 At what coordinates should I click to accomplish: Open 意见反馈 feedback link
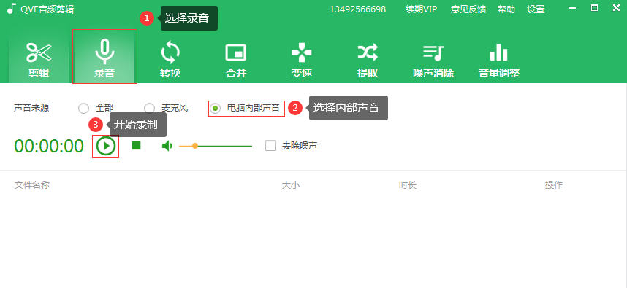[468, 9]
